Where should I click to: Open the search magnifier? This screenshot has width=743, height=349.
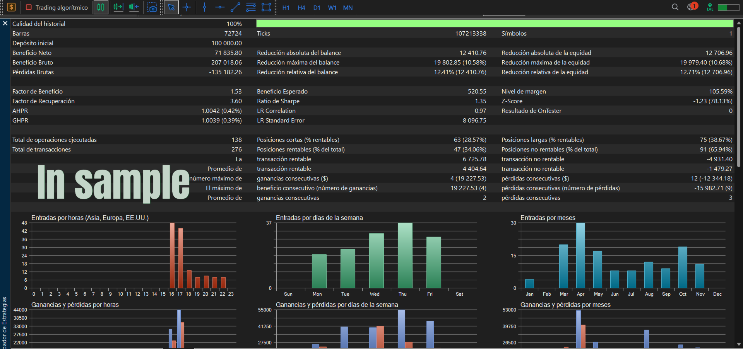click(675, 7)
